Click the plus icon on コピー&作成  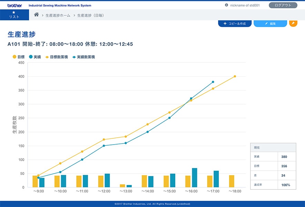click(225, 23)
